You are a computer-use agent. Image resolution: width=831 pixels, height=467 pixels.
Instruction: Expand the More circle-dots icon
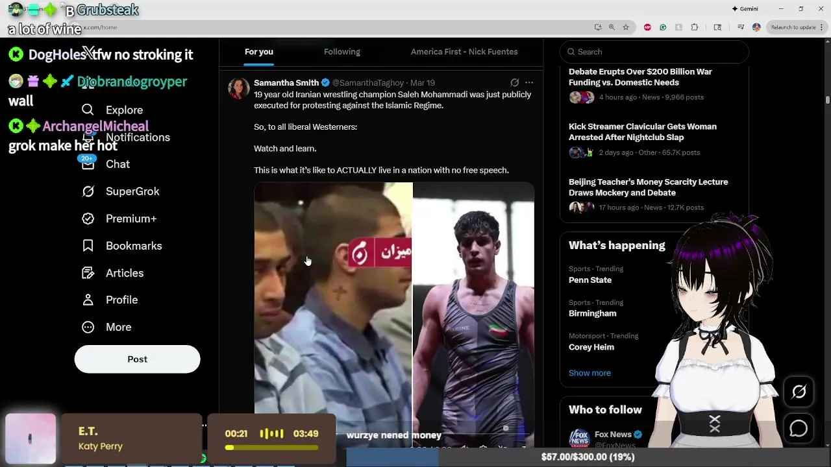point(88,327)
